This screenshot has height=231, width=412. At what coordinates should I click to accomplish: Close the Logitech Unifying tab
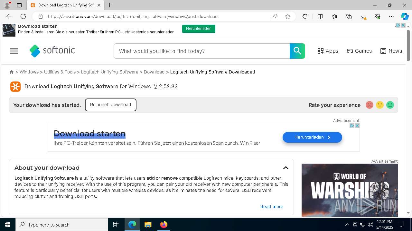click(x=99, y=5)
